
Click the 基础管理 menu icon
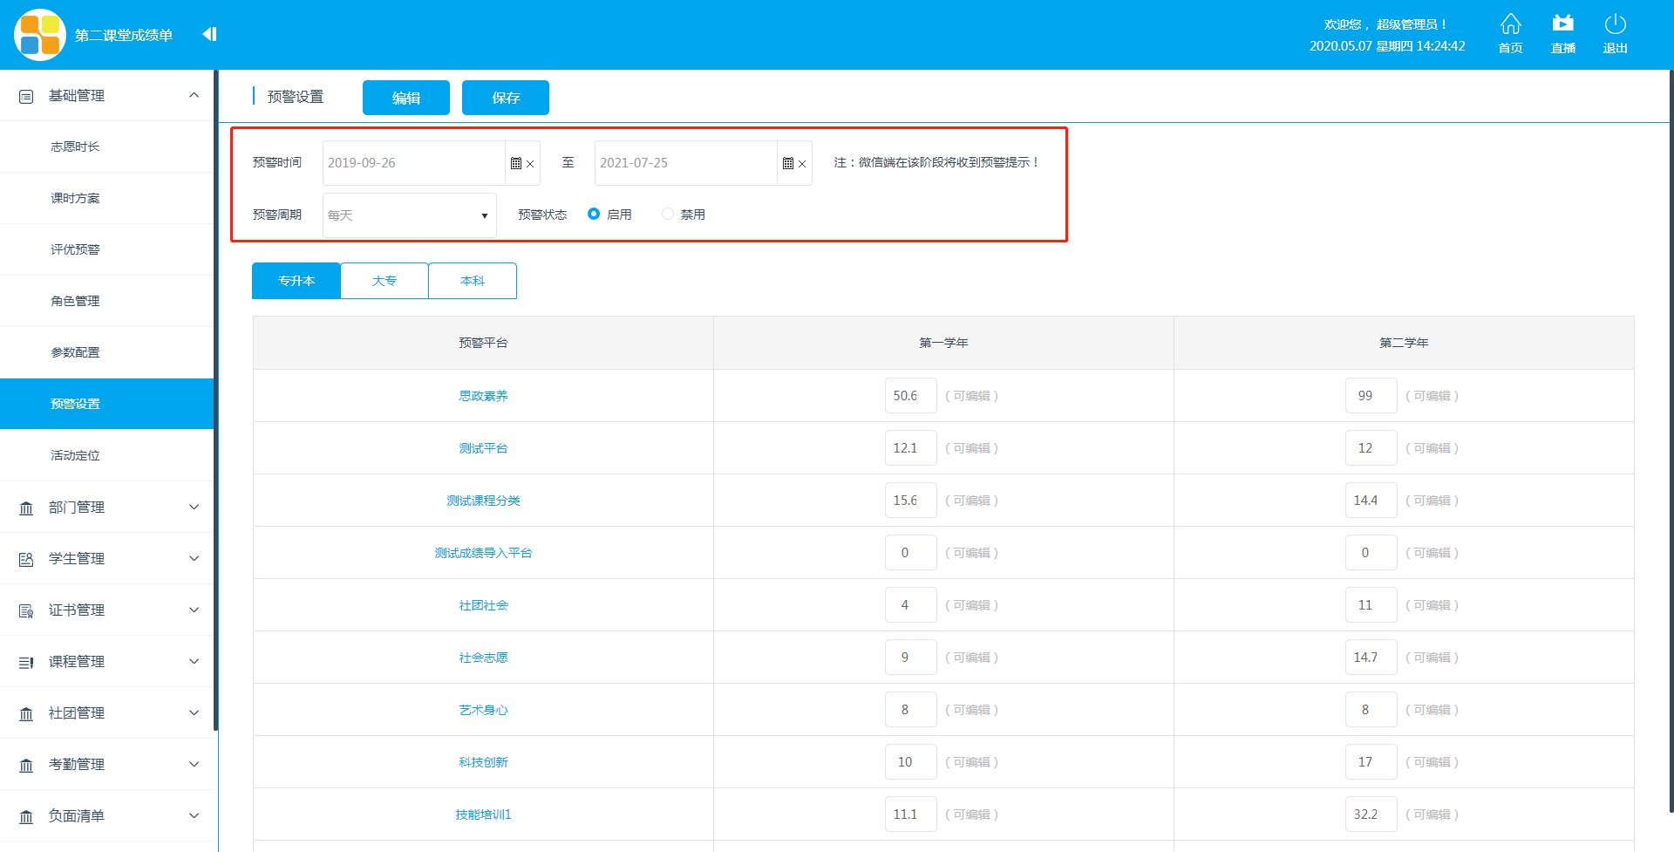click(26, 96)
